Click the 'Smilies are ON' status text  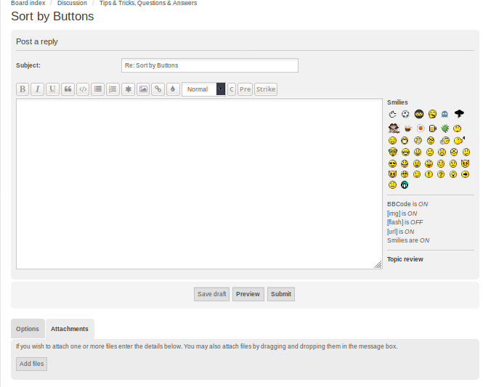pyautogui.click(x=408, y=240)
